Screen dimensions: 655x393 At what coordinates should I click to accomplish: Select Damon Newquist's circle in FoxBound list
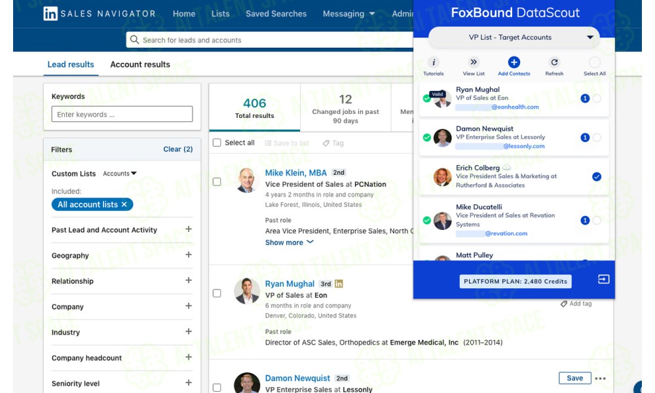(597, 138)
